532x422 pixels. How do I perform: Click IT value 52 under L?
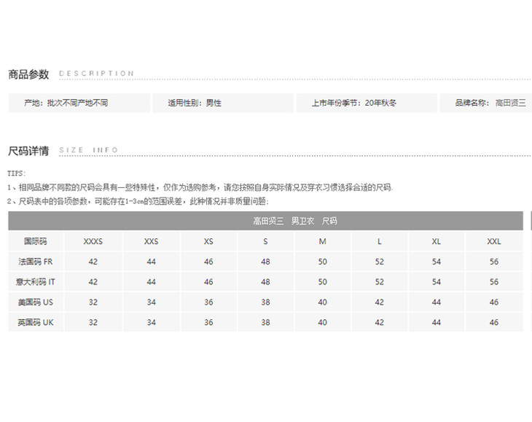pos(379,281)
